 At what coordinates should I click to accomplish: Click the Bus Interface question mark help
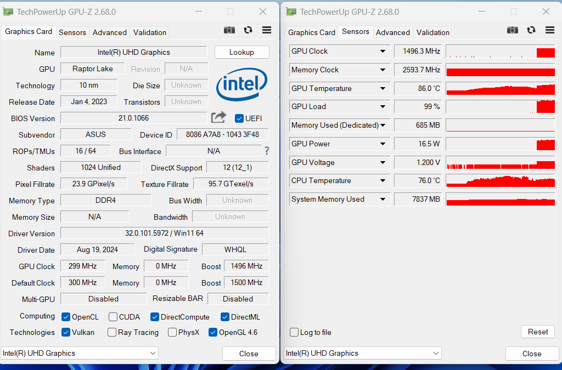pyautogui.click(x=267, y=151)
